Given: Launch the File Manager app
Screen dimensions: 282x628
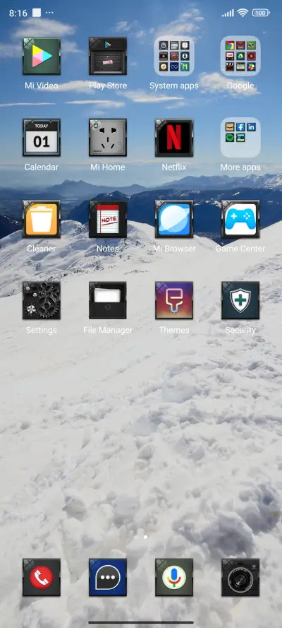Looking at the screenshot, I should click(107, 300).
